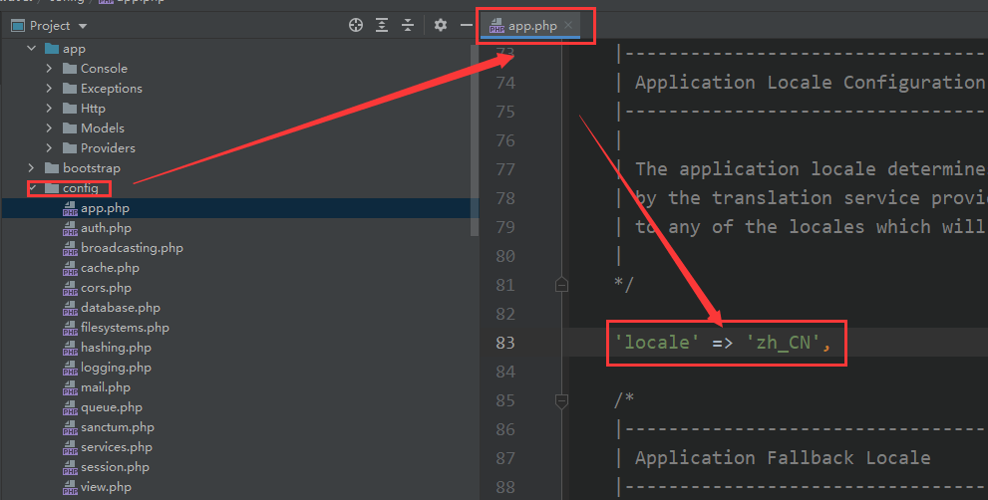The image size is (988, 500).
Task: Click the 'locale' key on line 83
Action: click(x=657, y=343)
